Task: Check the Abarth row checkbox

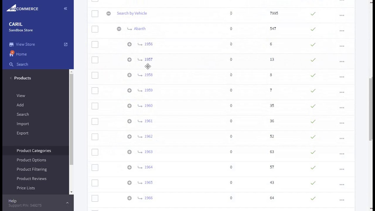Action: tap(95, 29)
